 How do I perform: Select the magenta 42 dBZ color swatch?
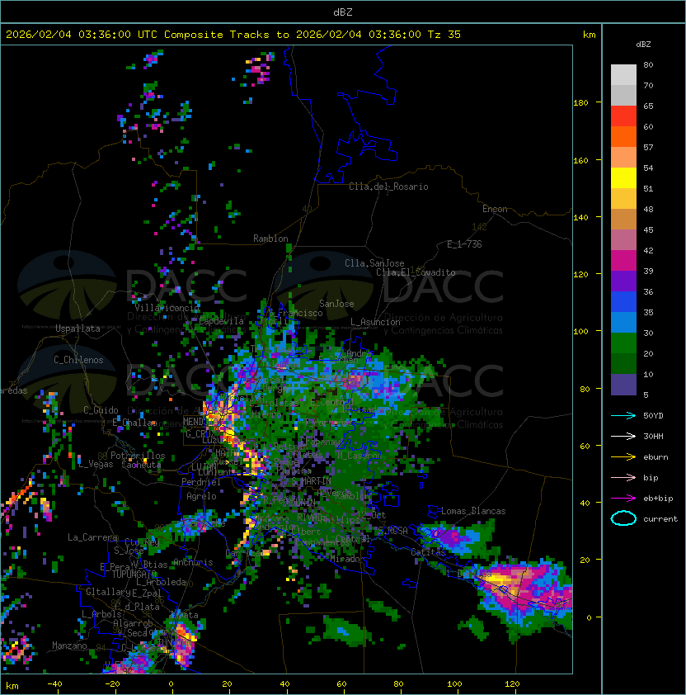[x=623, y=261]
